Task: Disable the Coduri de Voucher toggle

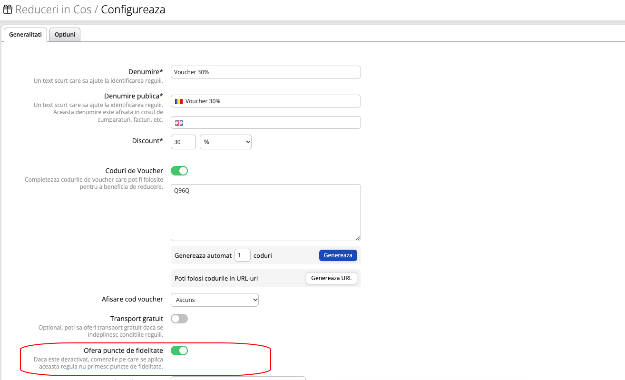Action: tap(179, 171)
